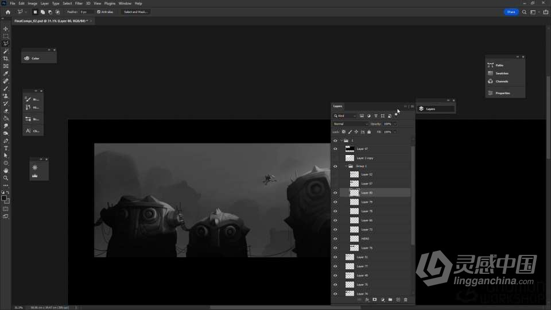The width and height of the screenshot is (551, 310).
Task: Open the blend mode Normal dropdown
Action: 350,124
